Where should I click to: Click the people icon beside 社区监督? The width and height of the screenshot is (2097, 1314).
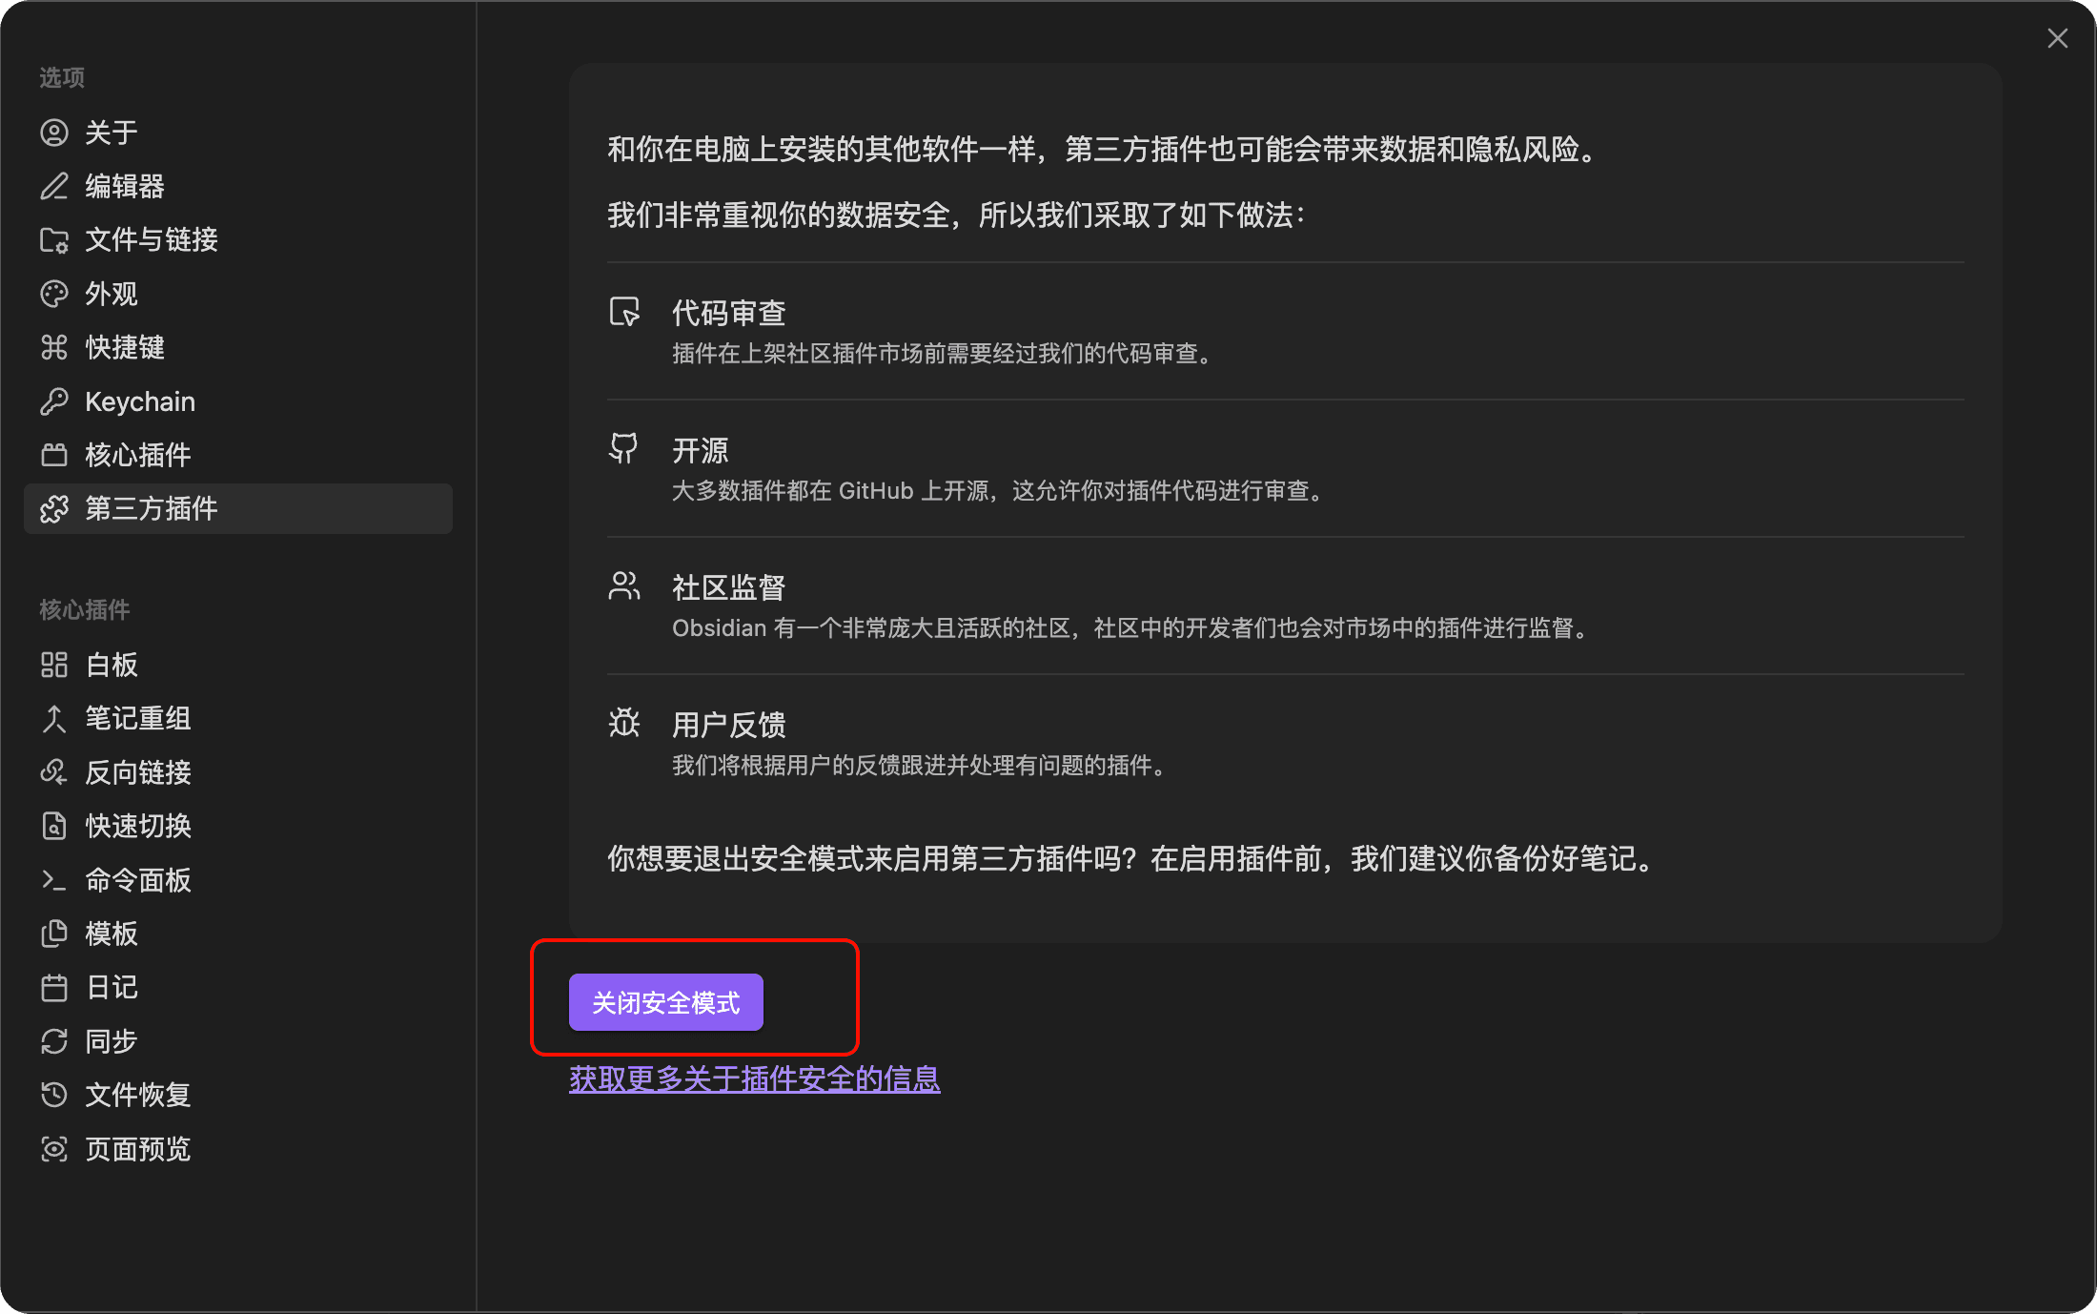point(624,585)
